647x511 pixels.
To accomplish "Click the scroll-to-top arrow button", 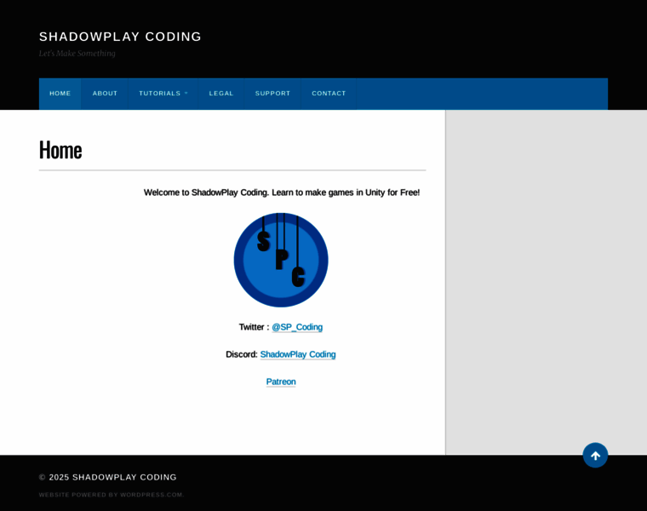I will (595, 456).
